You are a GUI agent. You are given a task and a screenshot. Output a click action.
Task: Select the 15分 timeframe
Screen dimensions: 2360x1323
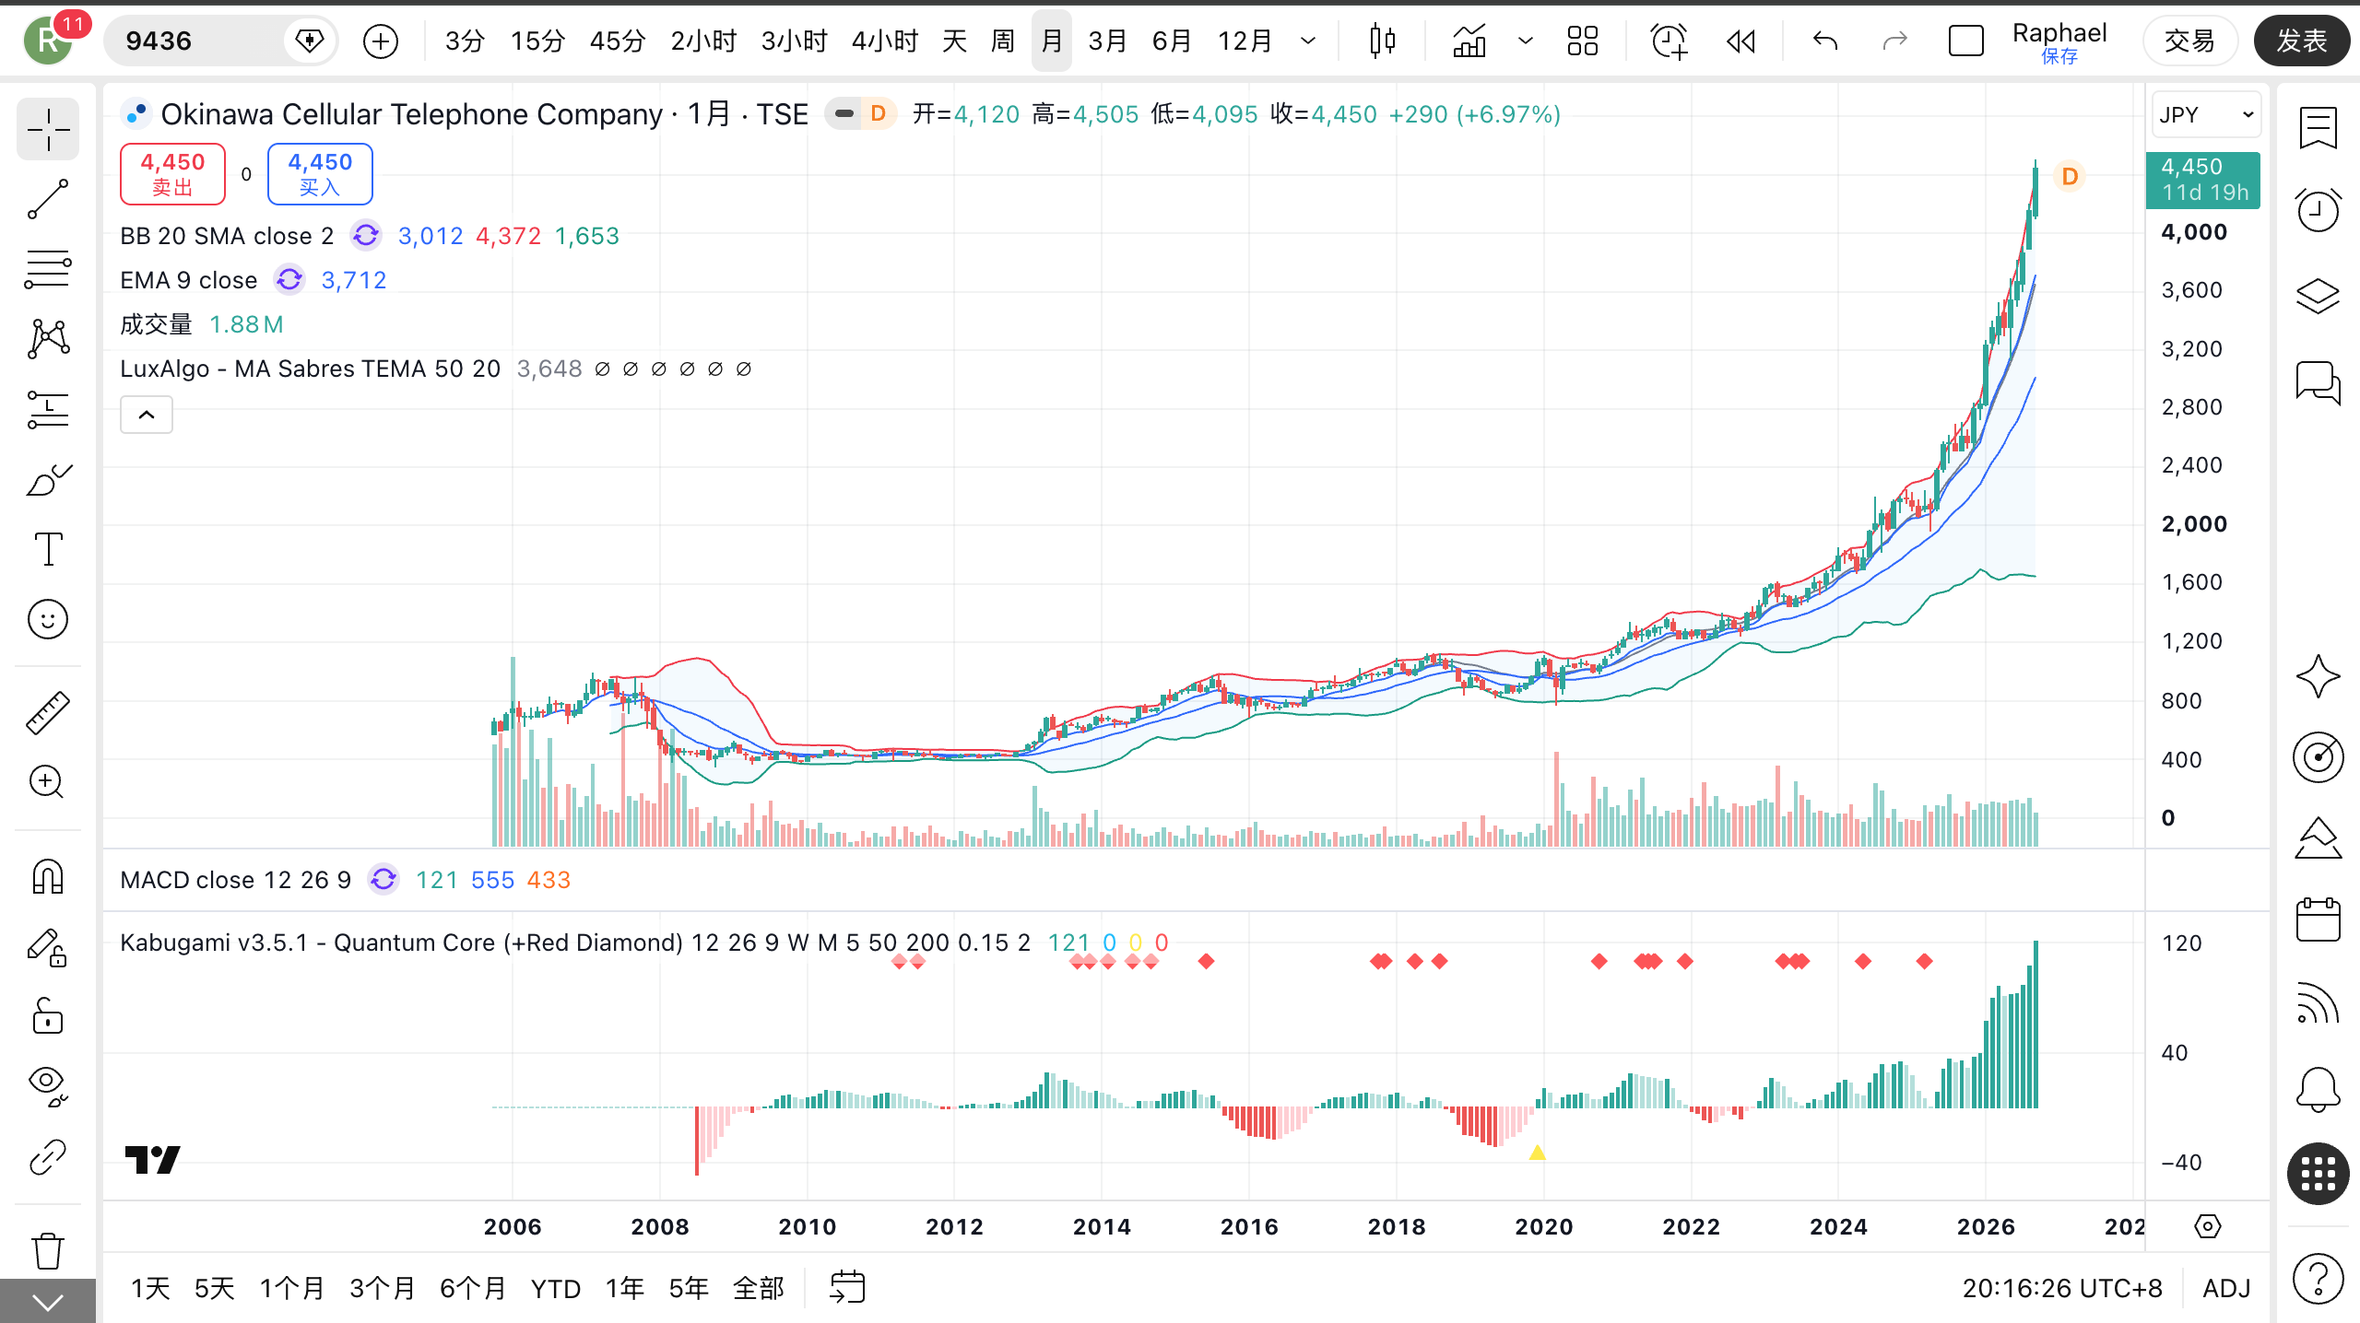[x=537, y=41]
